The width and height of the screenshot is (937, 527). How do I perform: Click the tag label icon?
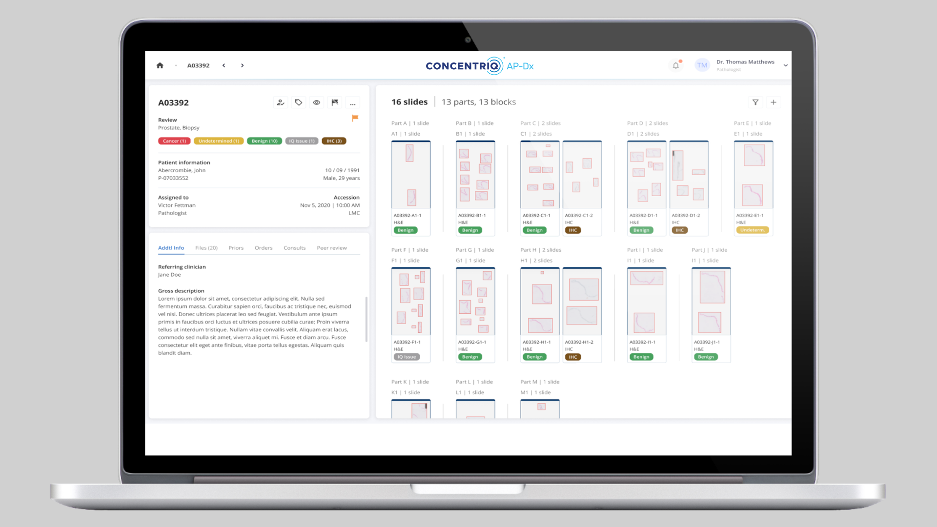[298, 102]
